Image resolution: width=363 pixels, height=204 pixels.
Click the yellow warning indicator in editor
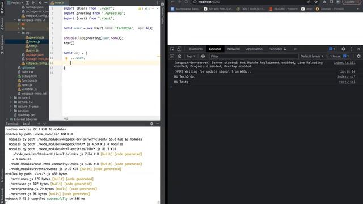141,8
